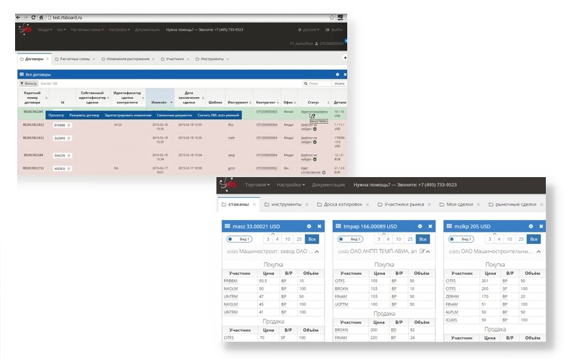The height and width of the screenshot is (359, 565).
Task: Bookmark page with star icon
Action: (331, 17)
